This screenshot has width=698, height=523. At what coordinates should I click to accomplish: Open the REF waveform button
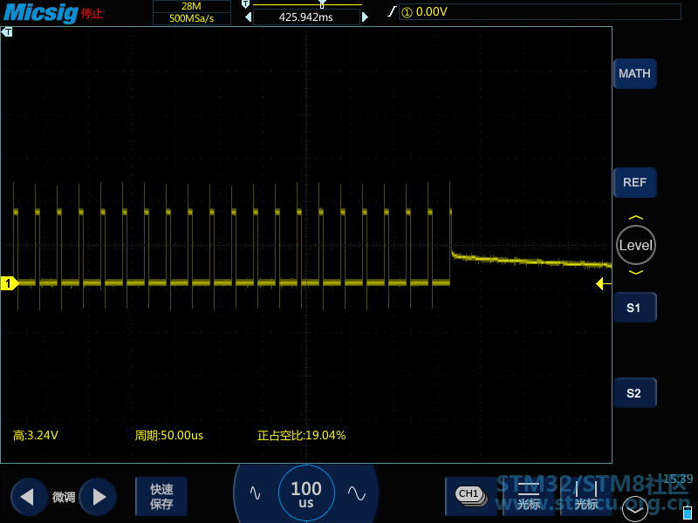pos(635,182)
